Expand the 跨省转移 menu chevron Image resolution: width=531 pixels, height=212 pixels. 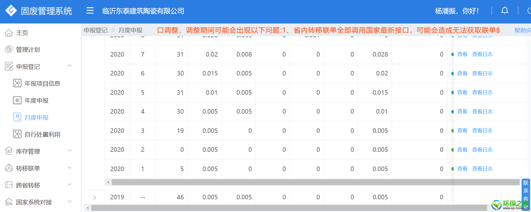coord(70,185)
